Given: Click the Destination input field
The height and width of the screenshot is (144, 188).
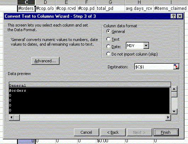Looking at the screenshot, I should pos(154,67).
